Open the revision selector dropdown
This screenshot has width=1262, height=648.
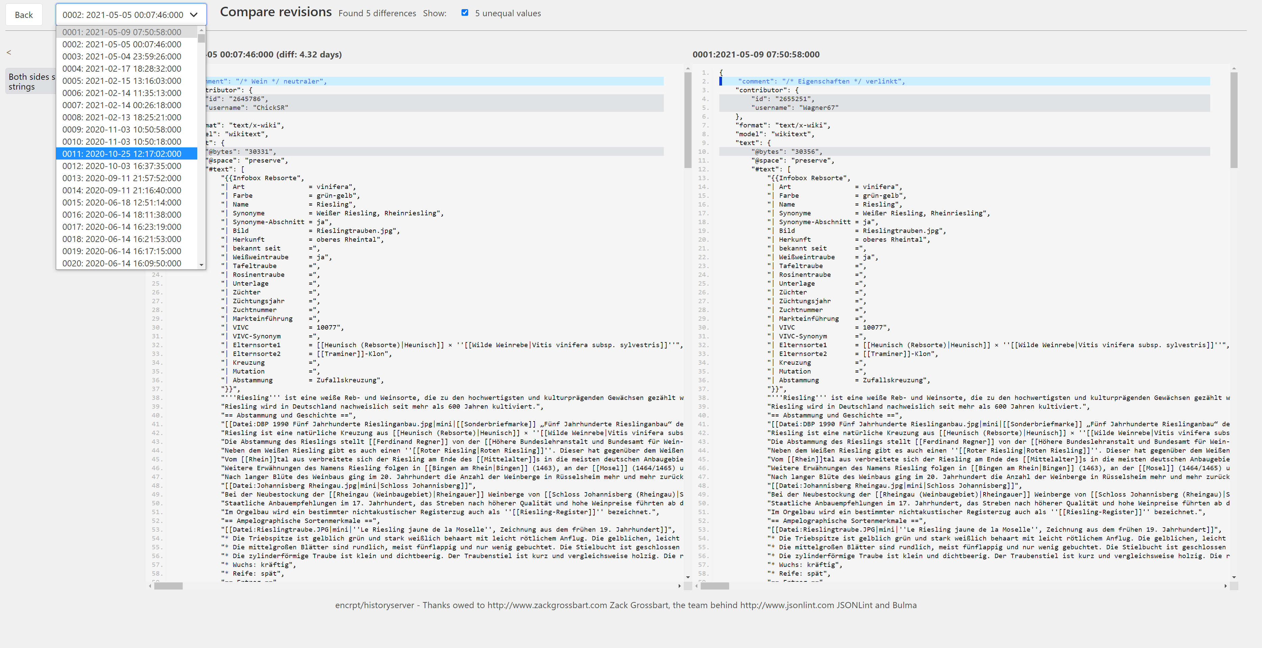pyautogui.click(x=131, y=15)
